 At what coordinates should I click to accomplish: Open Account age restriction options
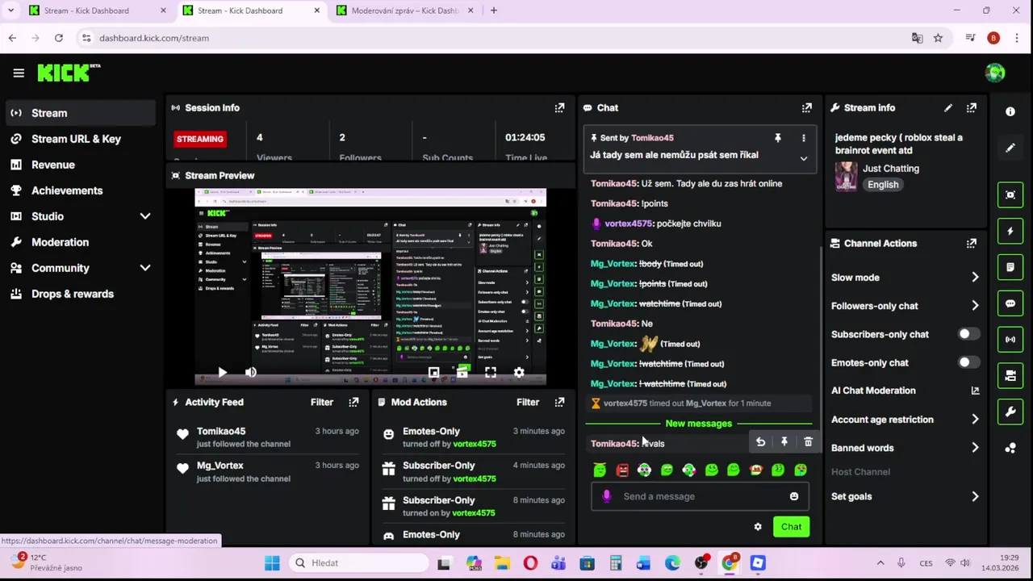click(975, 420)
